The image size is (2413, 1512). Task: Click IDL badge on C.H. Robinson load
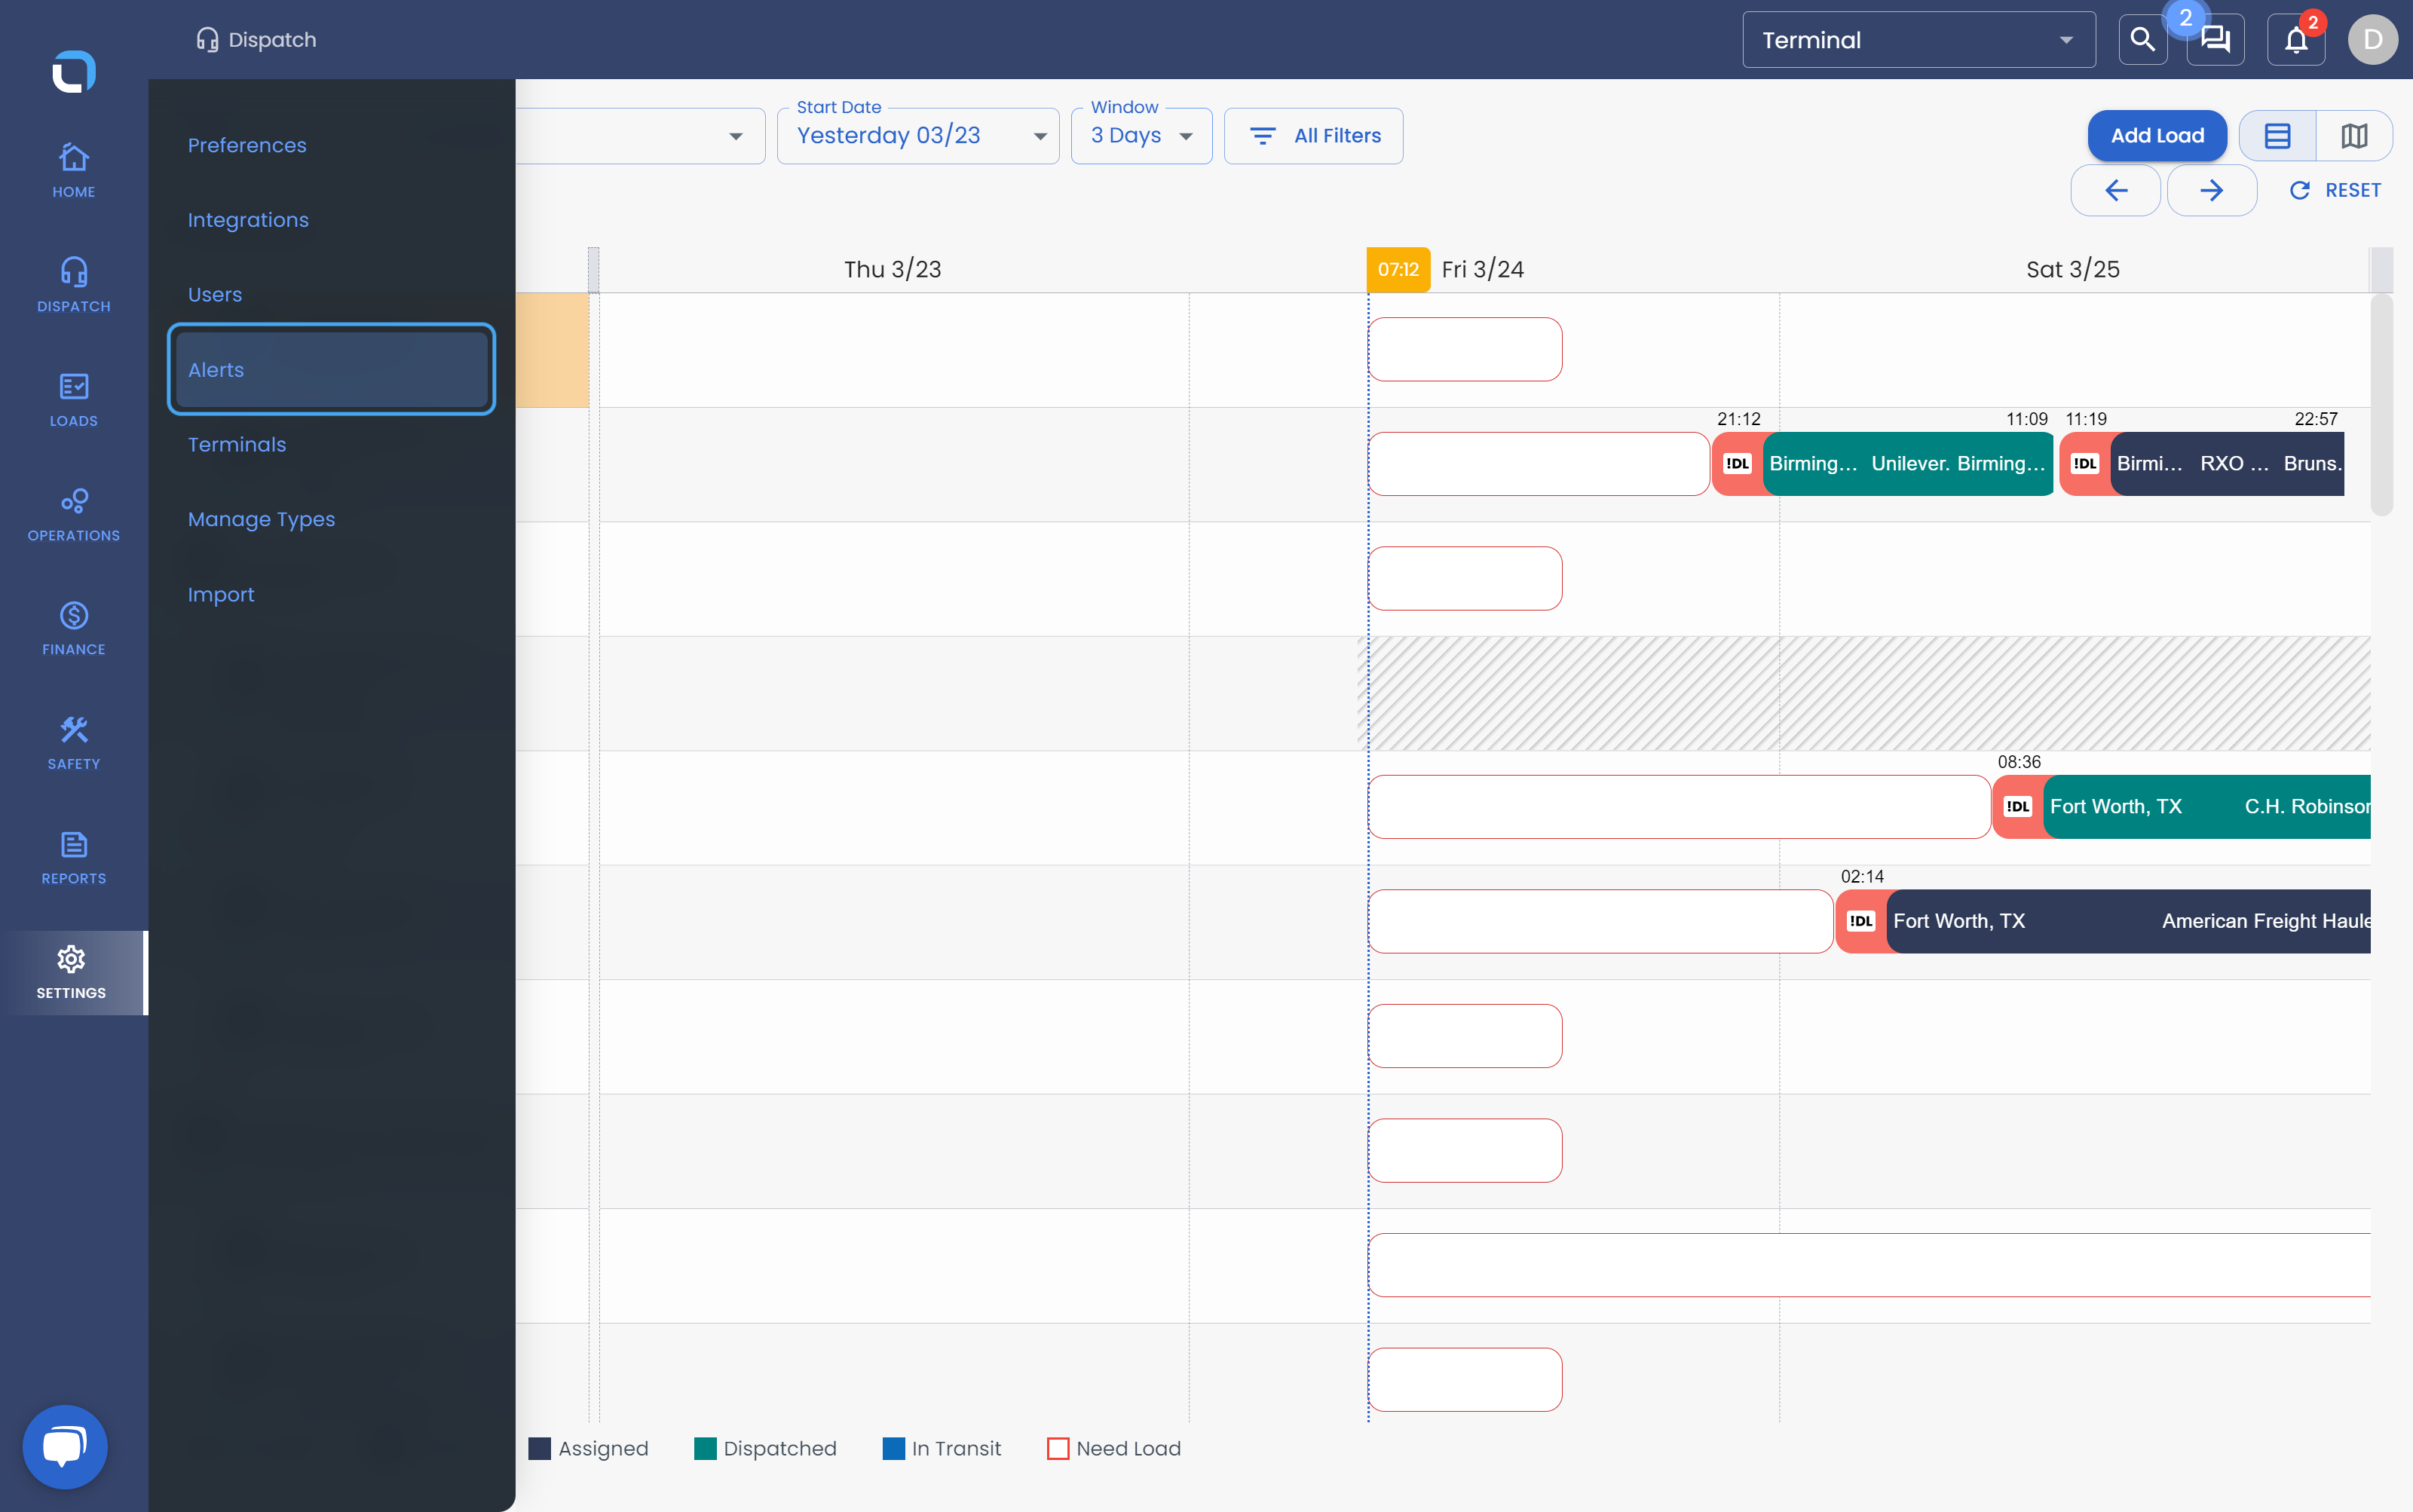(x=2017, y=806)
